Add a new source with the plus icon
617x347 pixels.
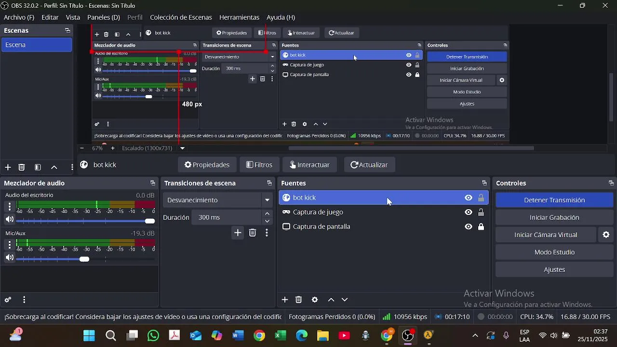pos(285,300)
